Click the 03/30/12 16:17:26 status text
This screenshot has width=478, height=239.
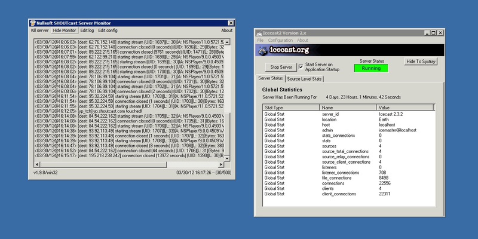point(204,173)
